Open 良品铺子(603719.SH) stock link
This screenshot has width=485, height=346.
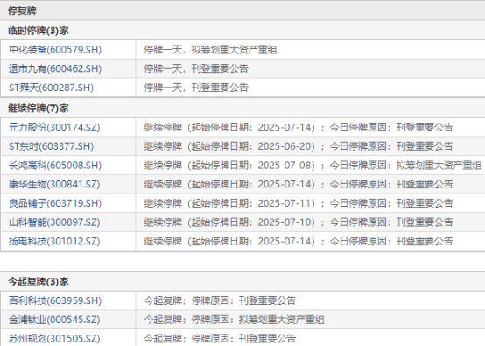[55, 203]
